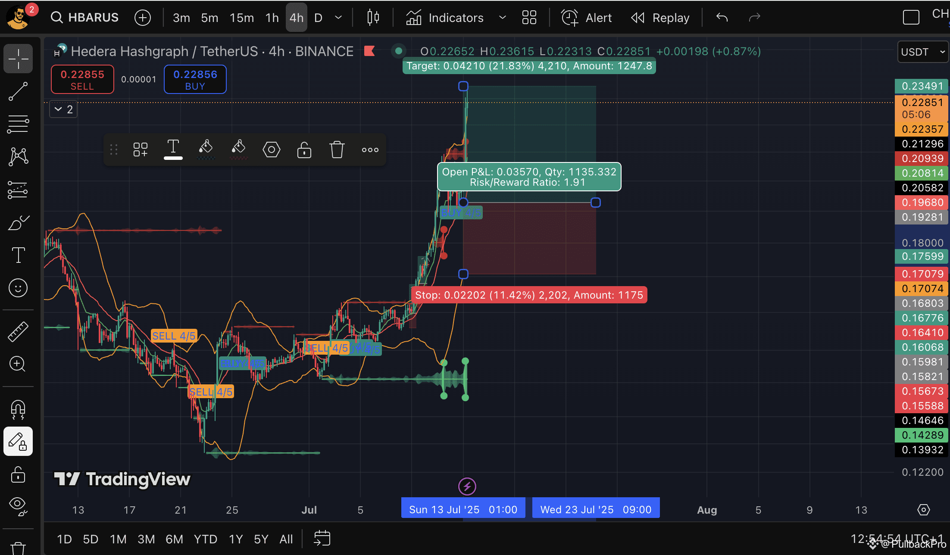
Task: Open the Indicators dialog
Action: (x=445, y=18)
